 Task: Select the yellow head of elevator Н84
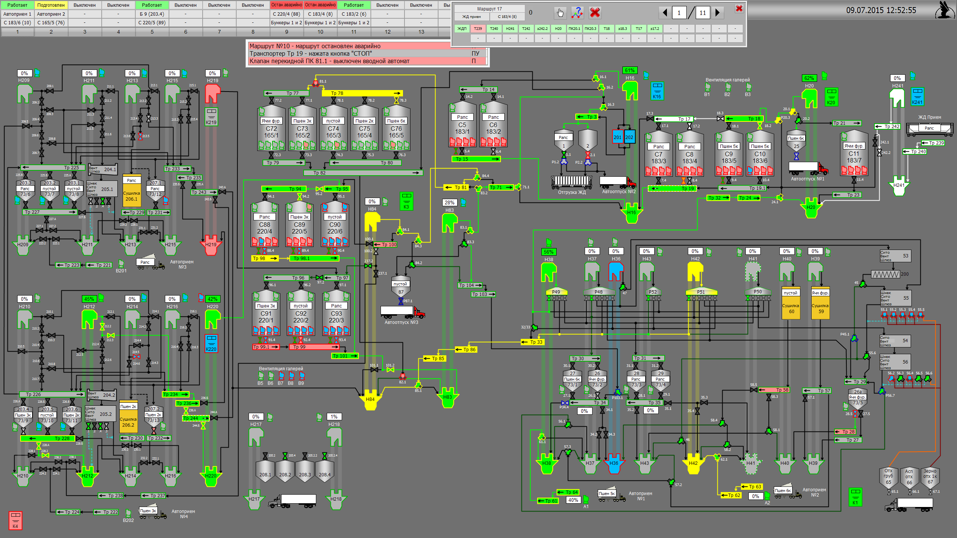(372, 222)
